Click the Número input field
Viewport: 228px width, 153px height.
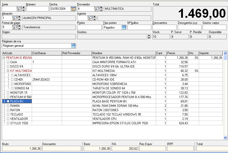click(x=37, y=9)
